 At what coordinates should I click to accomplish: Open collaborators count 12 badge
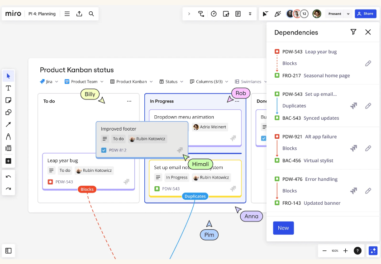tap(304, 14)
